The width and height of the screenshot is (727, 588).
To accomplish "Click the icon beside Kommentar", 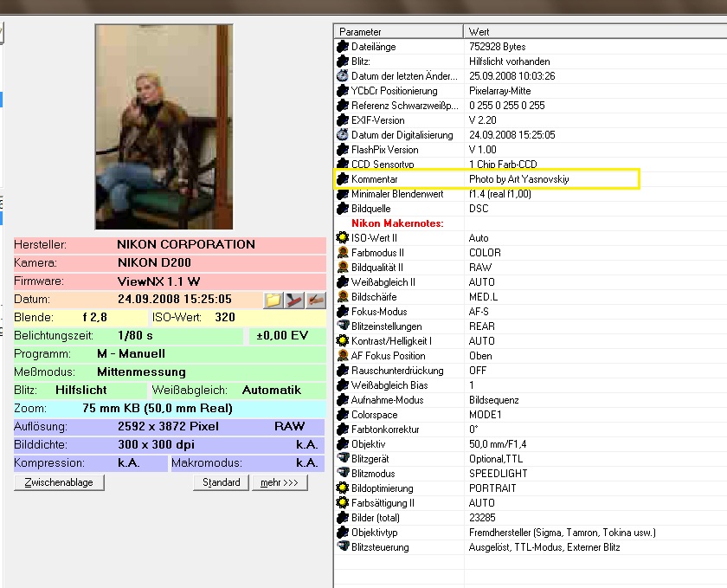I will tap(343, 178).
